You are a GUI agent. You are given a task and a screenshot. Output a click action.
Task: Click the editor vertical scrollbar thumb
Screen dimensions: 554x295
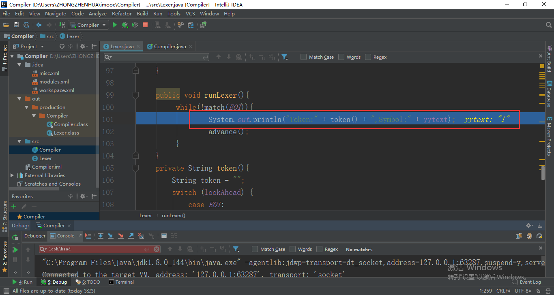point(543,173)
